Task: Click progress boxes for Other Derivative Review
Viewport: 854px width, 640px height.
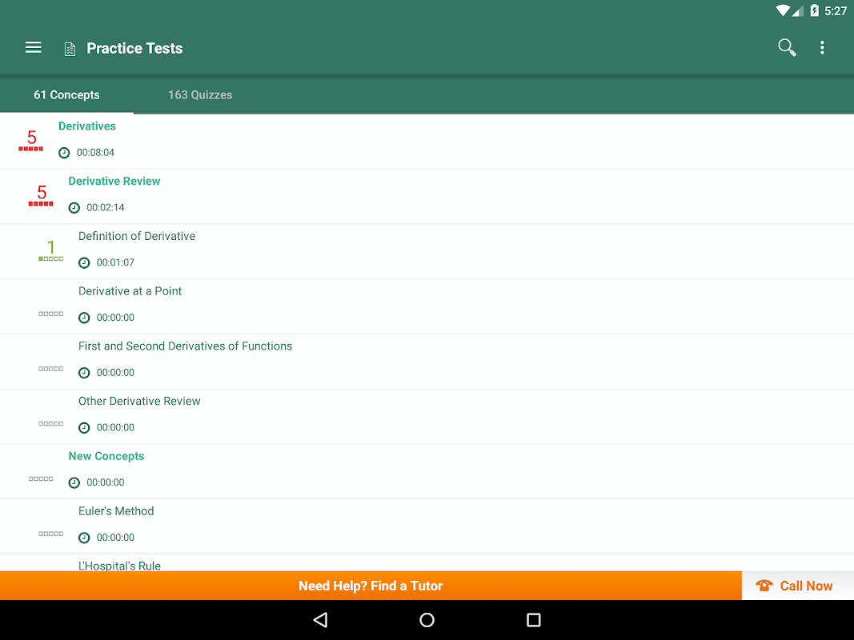Action: [50, 423]
